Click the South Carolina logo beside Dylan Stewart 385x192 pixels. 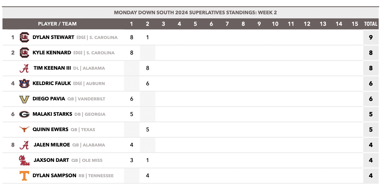pyautogui.click(x=24, y=37)
